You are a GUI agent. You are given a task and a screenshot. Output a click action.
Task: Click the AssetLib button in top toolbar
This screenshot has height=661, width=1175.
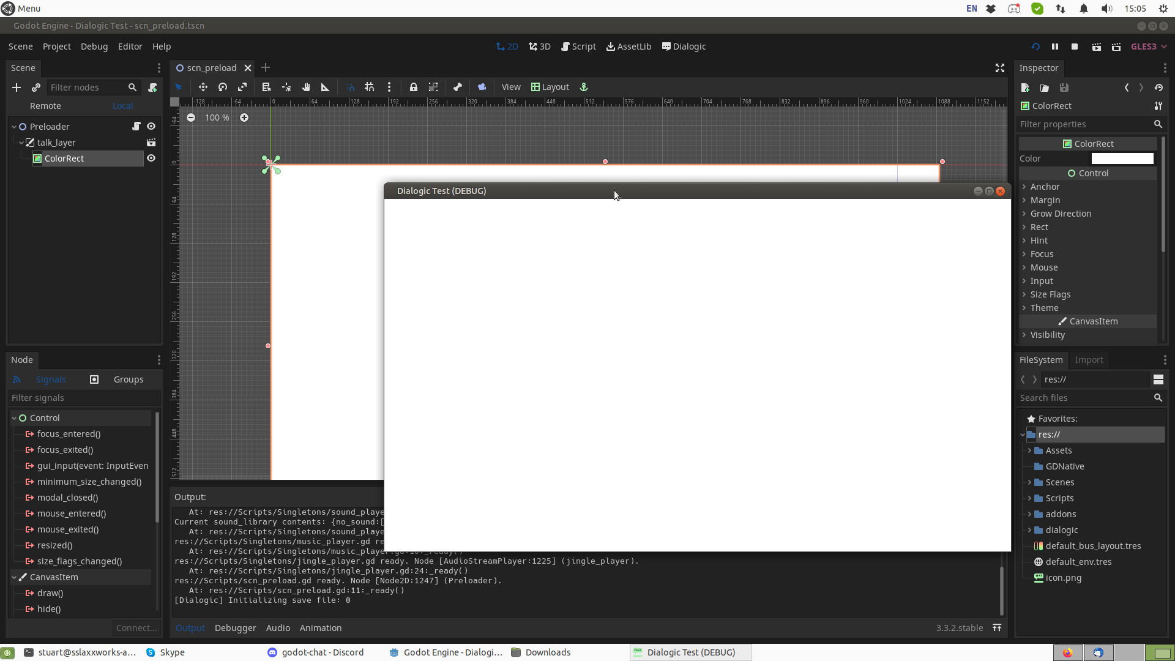click(x=629, y=46)
